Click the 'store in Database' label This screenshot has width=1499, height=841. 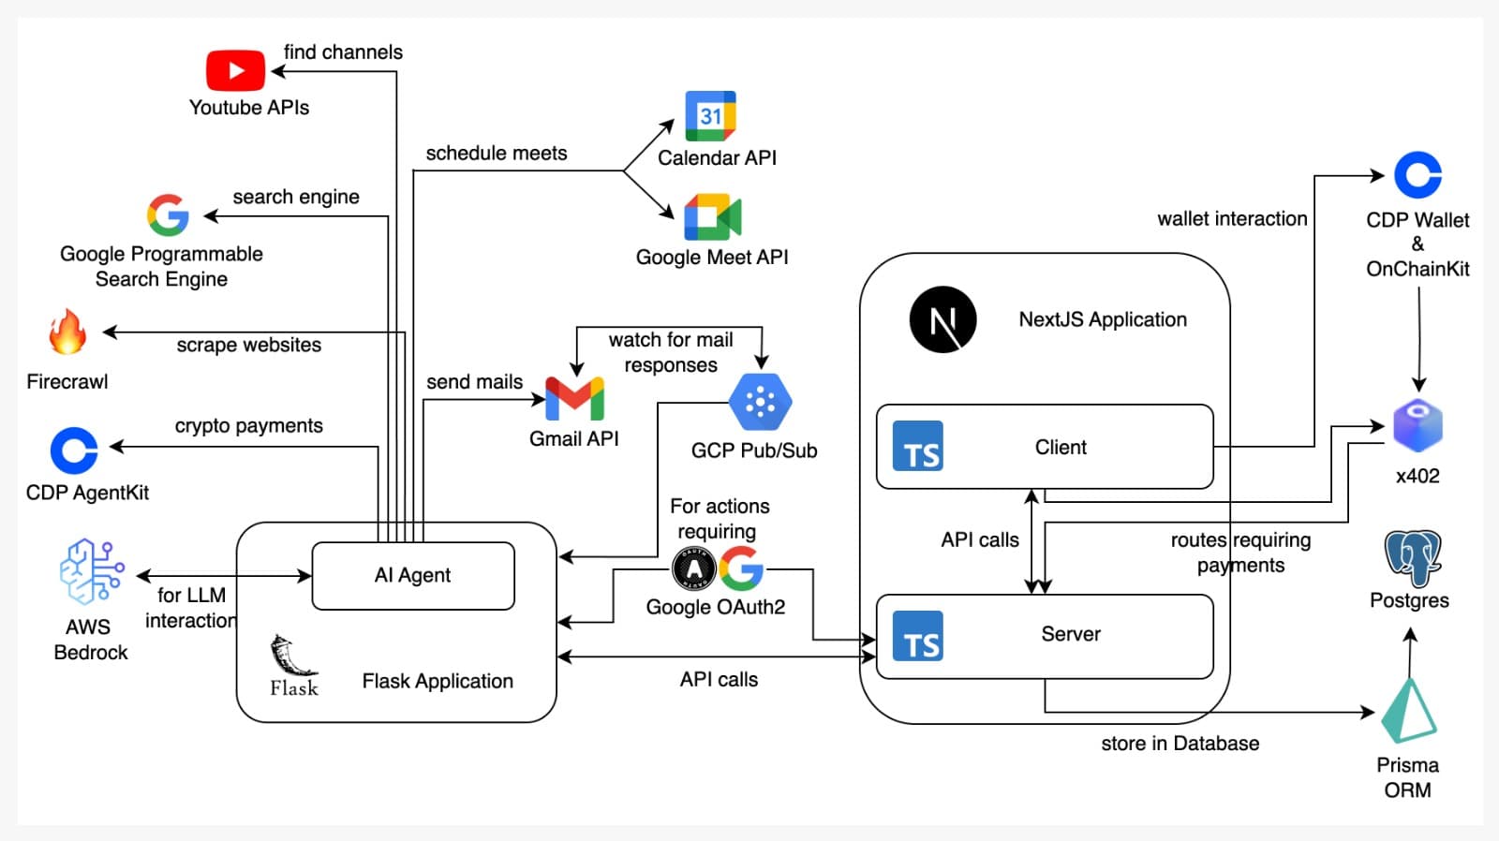1180,744
